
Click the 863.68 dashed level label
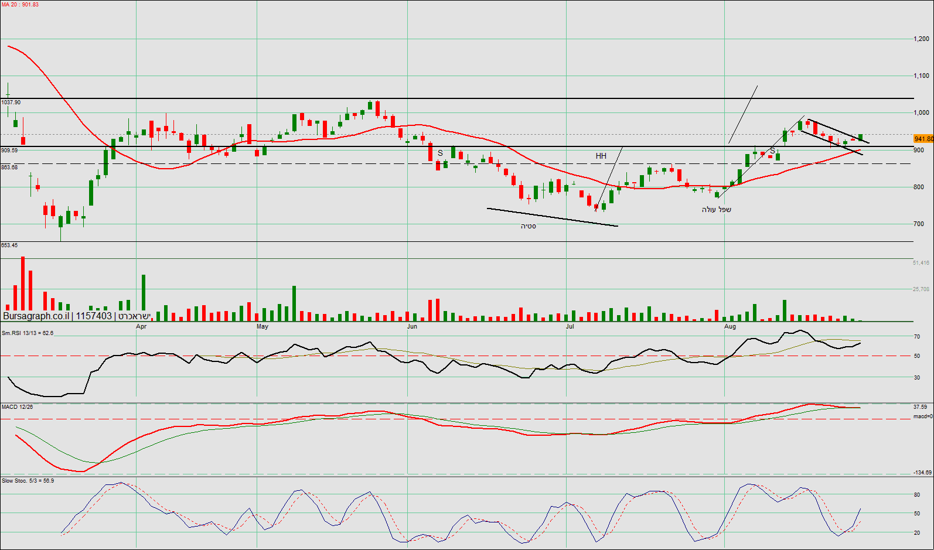[9, 168]
